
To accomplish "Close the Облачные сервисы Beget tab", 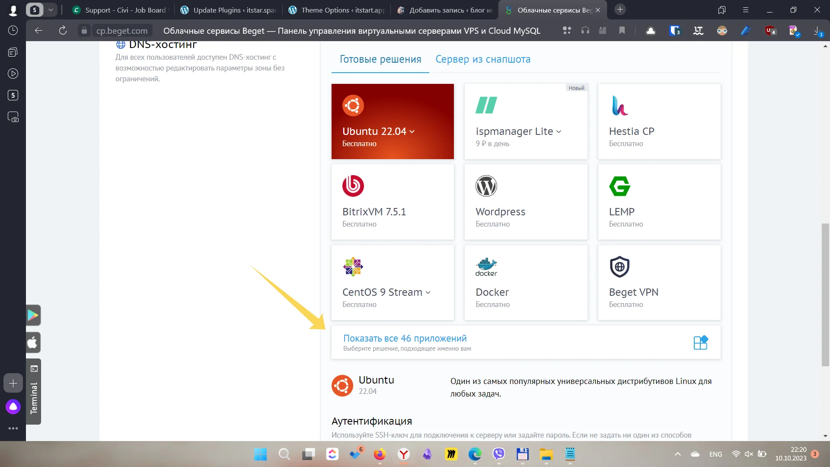I will tap(598, 10).
